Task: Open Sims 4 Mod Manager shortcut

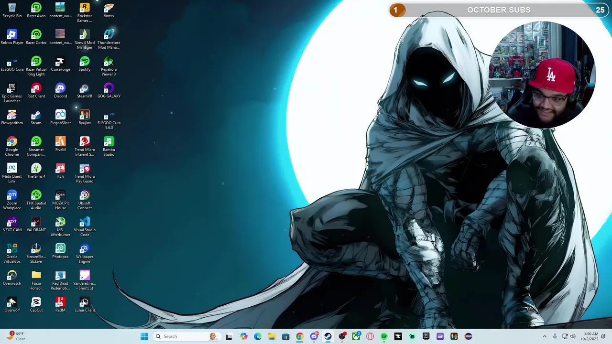Action: (x=85, y=39)
